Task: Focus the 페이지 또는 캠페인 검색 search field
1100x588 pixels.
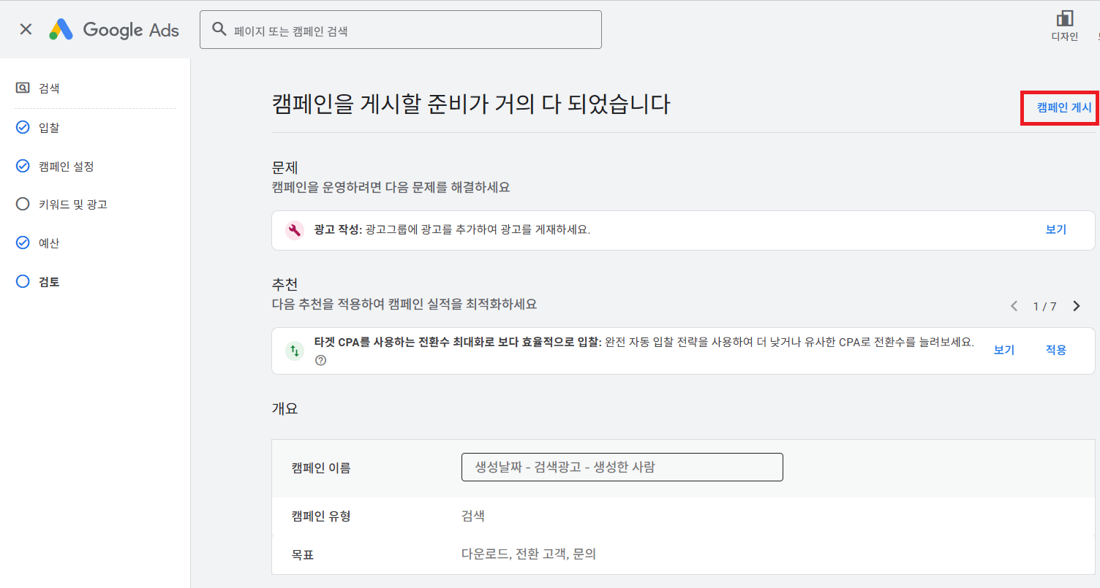Action: [x=401, y=30]
